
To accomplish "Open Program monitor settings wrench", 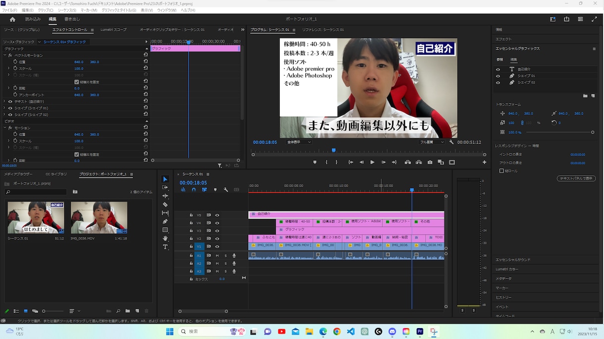I will click(x=452, y=142).
